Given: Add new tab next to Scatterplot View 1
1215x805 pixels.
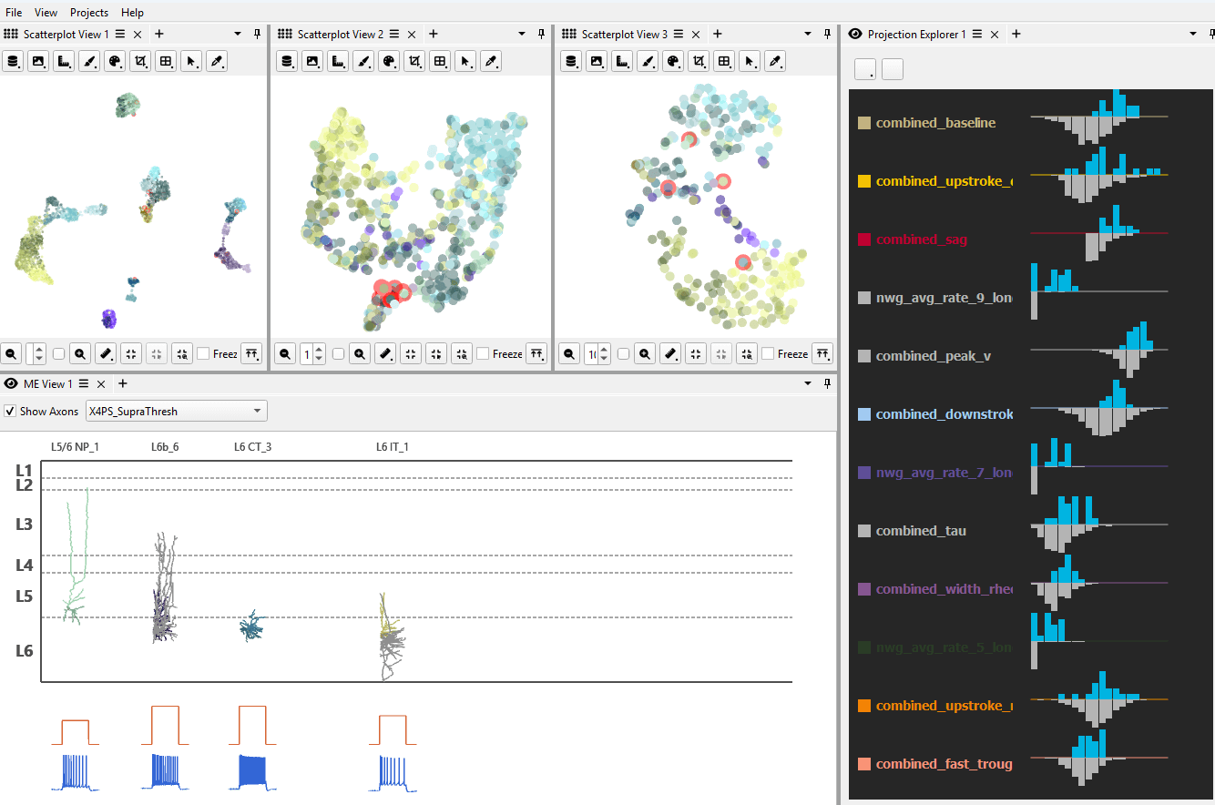Looking at the screenshot, I should pyautogui.click(x=158, y=34).
